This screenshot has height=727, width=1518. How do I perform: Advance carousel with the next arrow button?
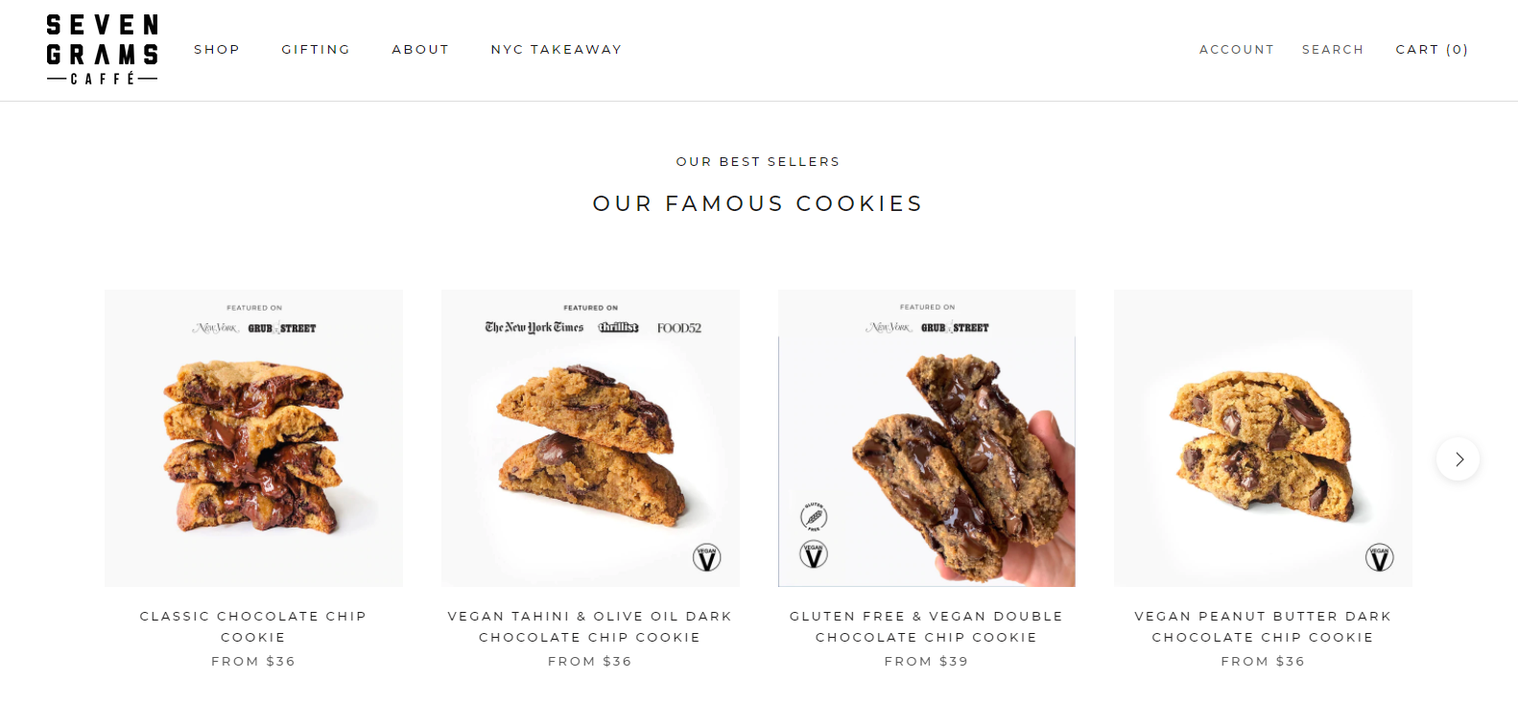[1458, 459]
